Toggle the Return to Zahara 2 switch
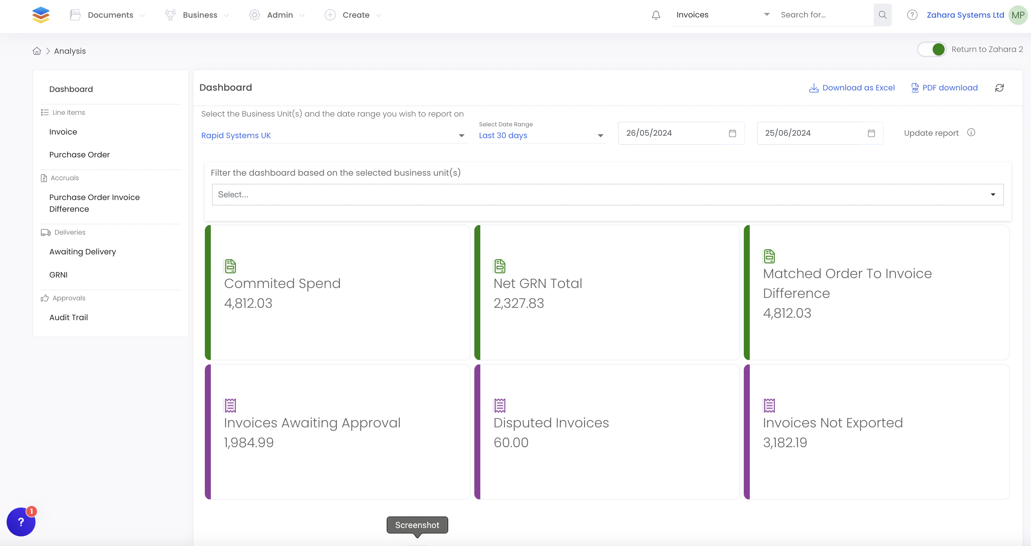The image size is (1031, 546). [x=932, y=50]
